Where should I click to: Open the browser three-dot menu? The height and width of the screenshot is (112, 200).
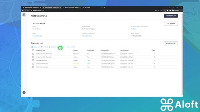coord(181,11)
